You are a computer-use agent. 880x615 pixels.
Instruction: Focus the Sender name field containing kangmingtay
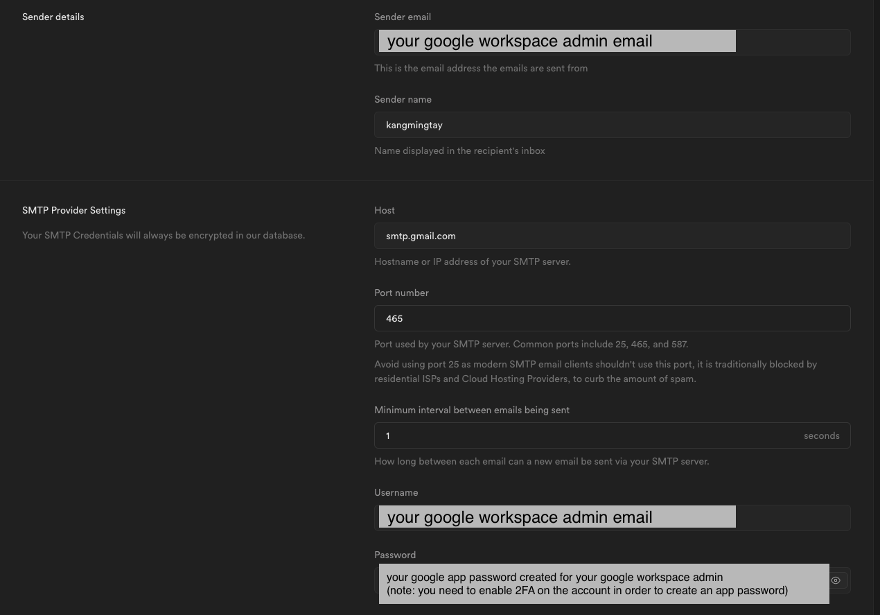(612, 125)
